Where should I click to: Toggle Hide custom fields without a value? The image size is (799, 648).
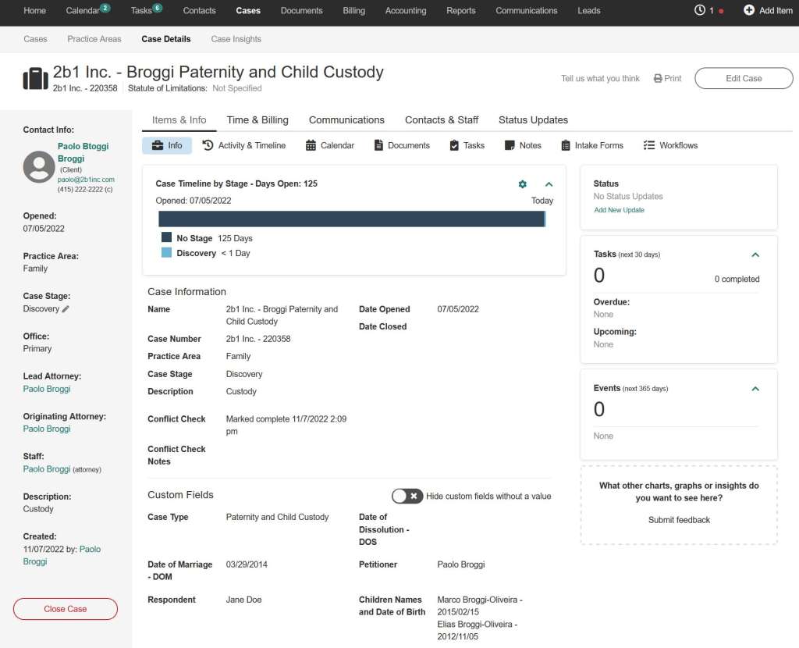tap(407, 496)
